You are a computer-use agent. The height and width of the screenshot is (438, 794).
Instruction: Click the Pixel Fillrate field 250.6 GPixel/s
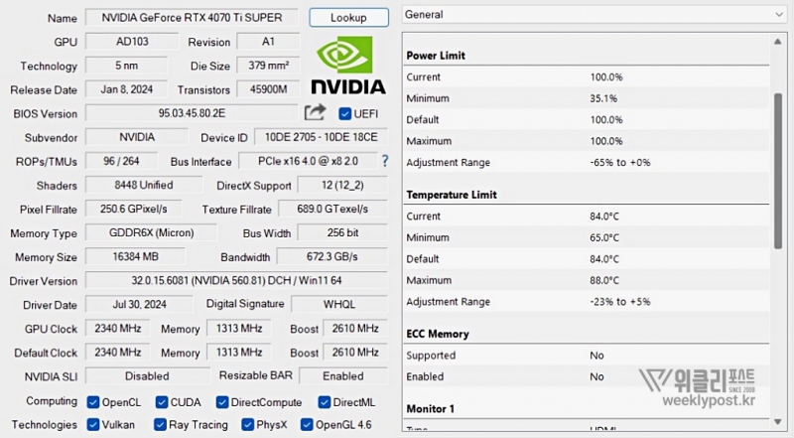(x=134, y=209)
